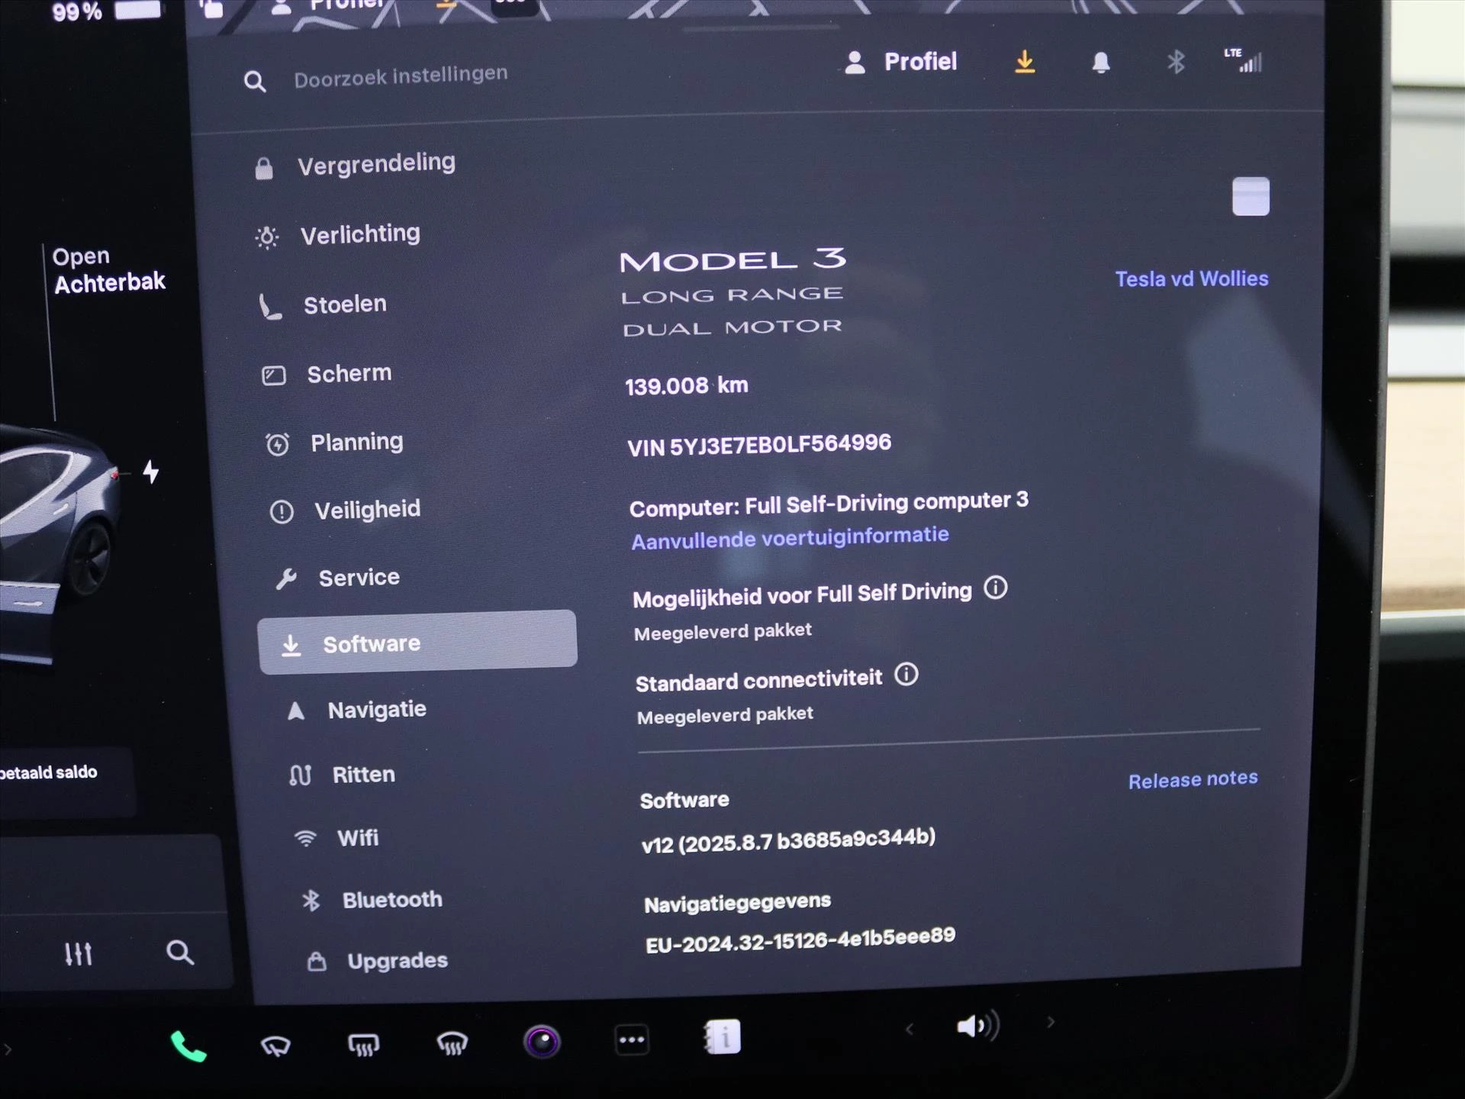Image resolution: width=1465 pixels, height=1099 pixels.
Task: Increase volume with right chevron
Action: tap(1051, 1023)
